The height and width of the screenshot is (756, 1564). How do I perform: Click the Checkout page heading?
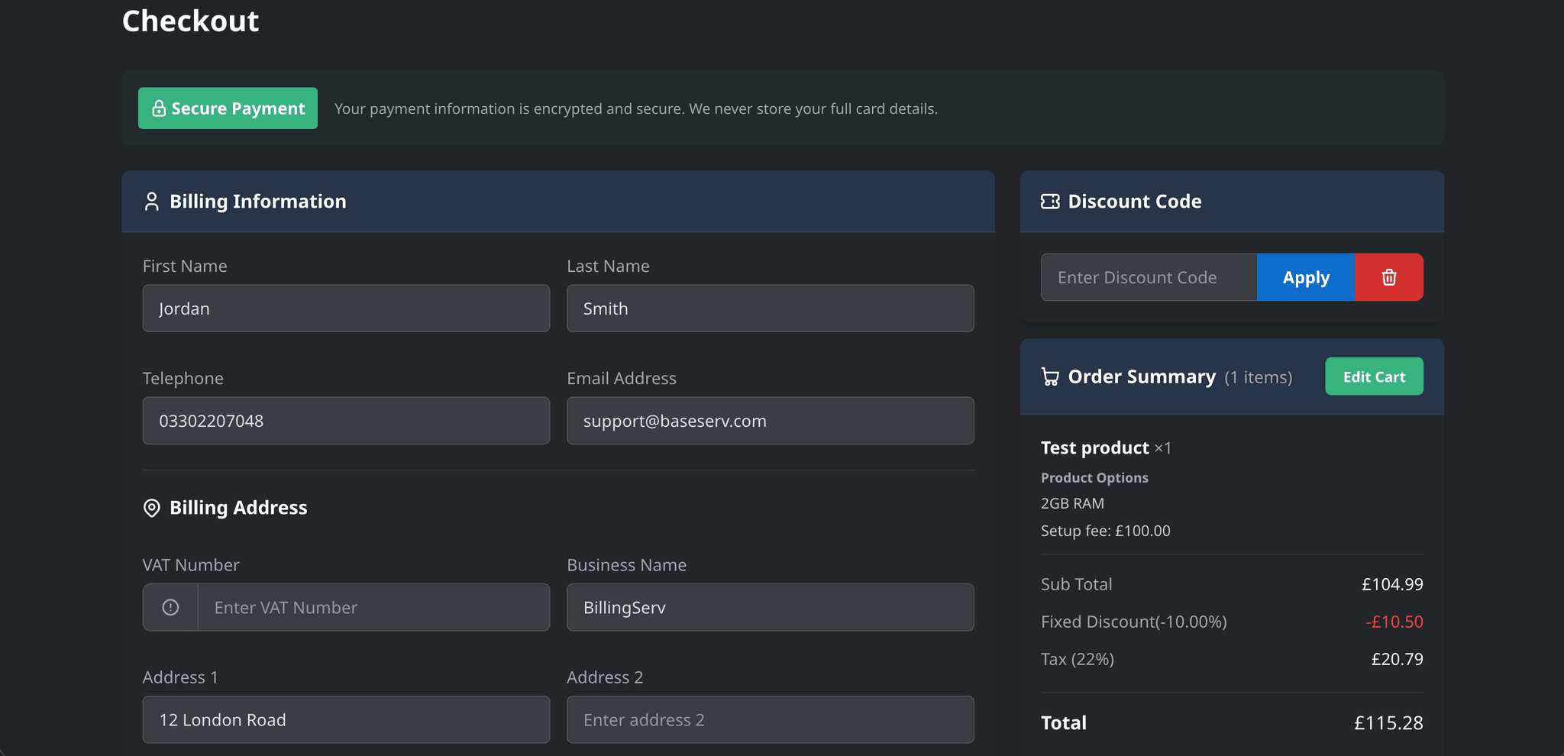(190, 21)
